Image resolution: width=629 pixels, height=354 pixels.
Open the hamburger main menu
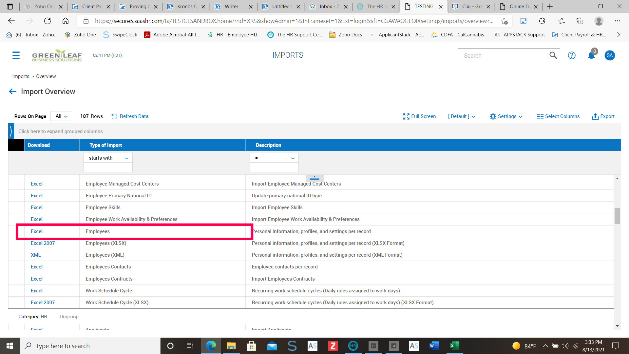(16, 55)
